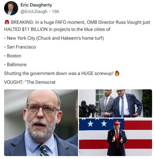Click the Boston list line
The width and height of the screenshot is (155, 159).
click(13, 56)
